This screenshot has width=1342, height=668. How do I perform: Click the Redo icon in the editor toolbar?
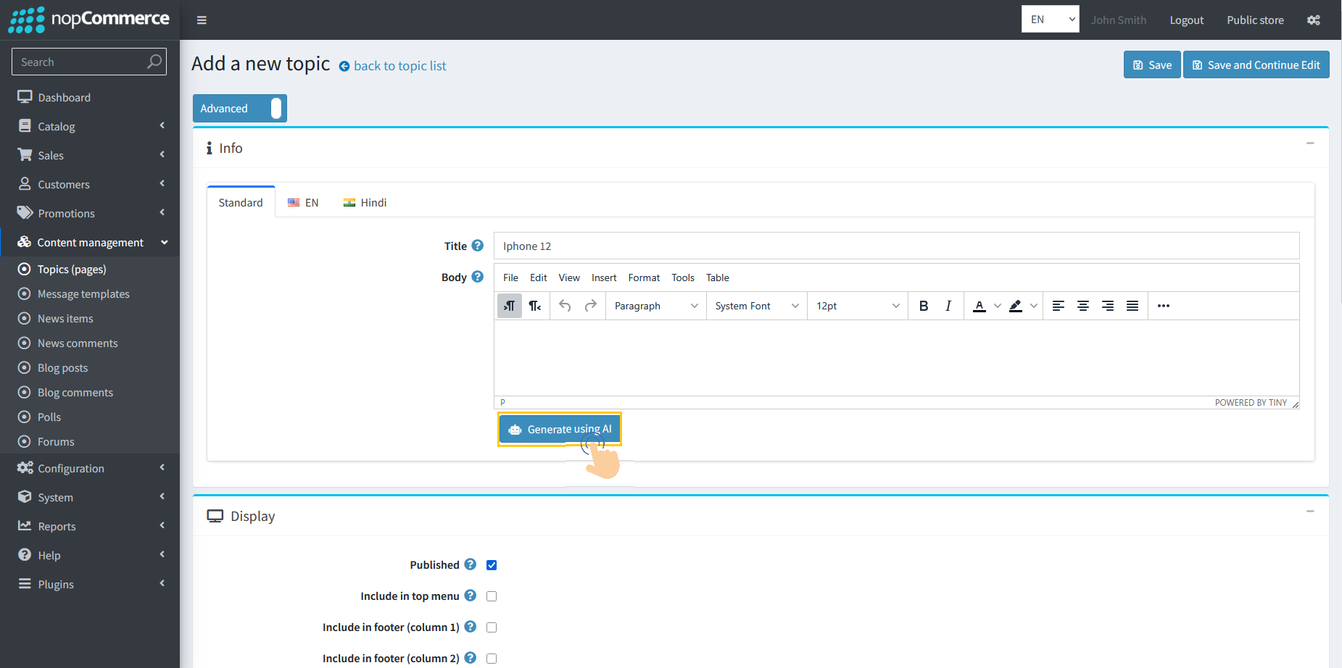pos(589,306)
